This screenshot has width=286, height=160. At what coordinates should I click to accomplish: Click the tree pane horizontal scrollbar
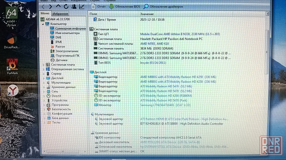(63, 151)
